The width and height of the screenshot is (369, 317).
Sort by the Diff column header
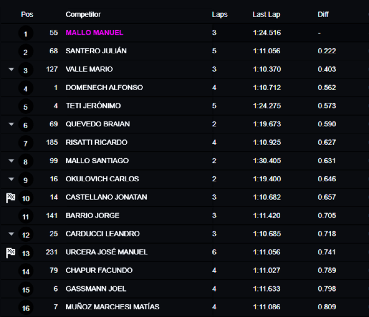(x=323, y=14)
